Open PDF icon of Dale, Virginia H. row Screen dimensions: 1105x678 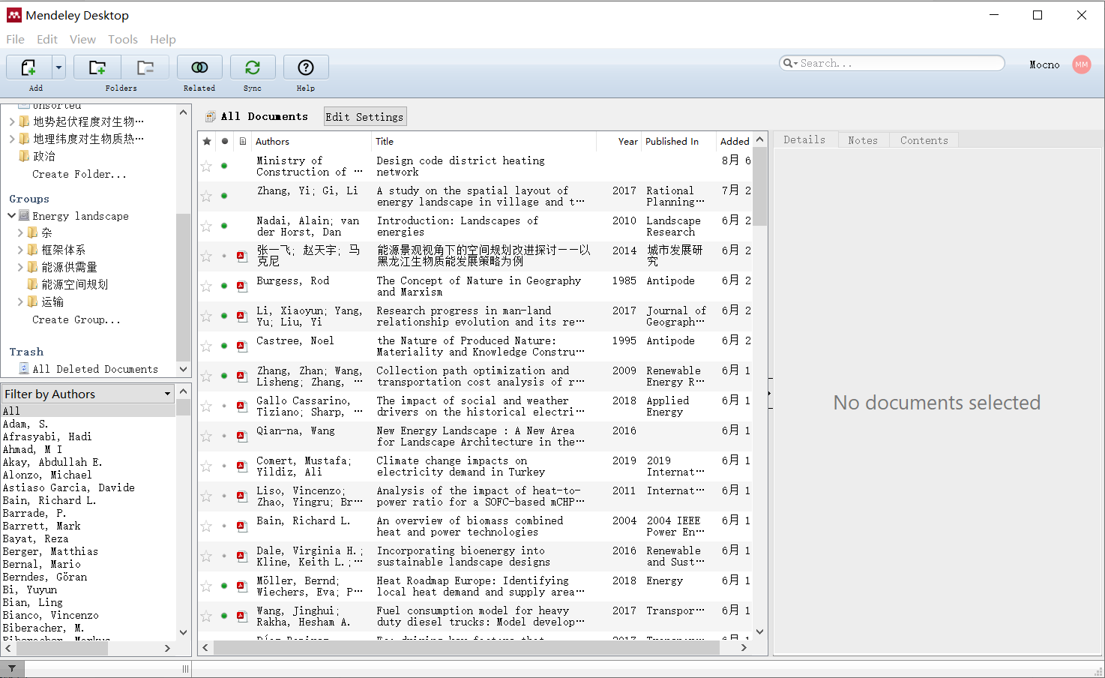coord(242,556)
